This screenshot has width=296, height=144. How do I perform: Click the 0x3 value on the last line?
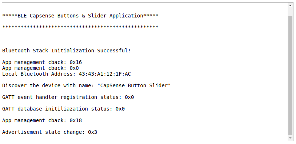coord(92,132)
